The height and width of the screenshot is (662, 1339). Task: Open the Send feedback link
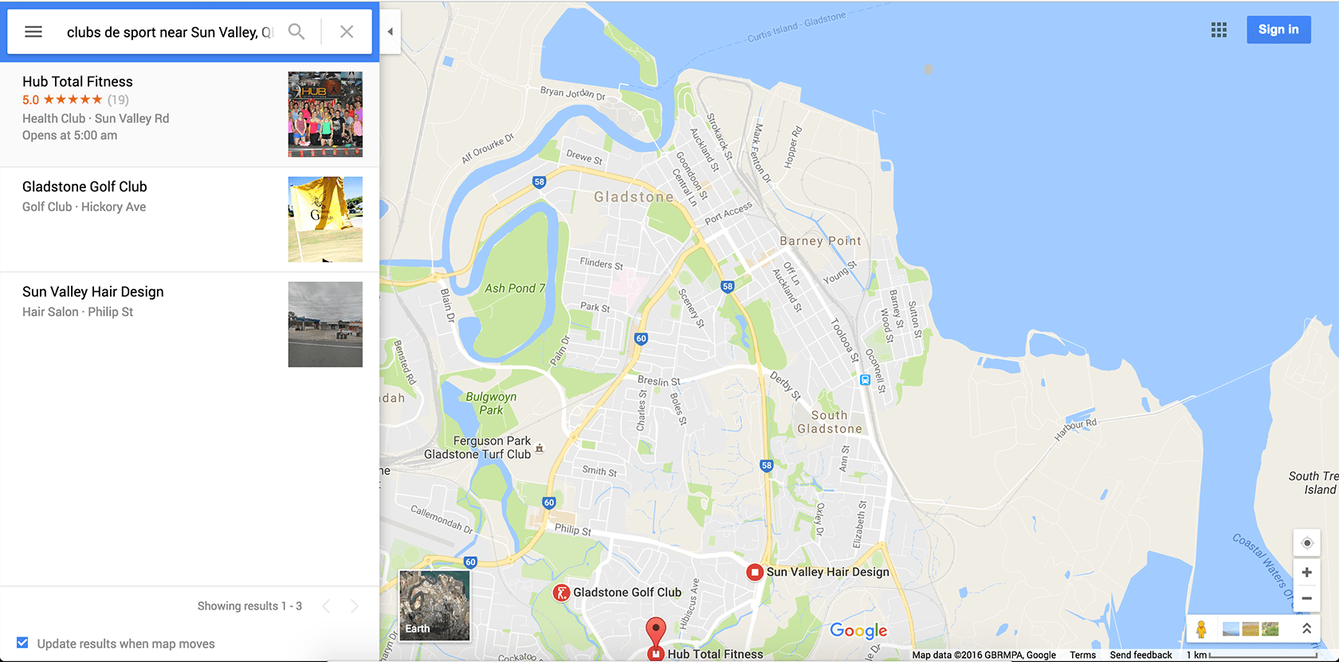tap(1141, 655)
